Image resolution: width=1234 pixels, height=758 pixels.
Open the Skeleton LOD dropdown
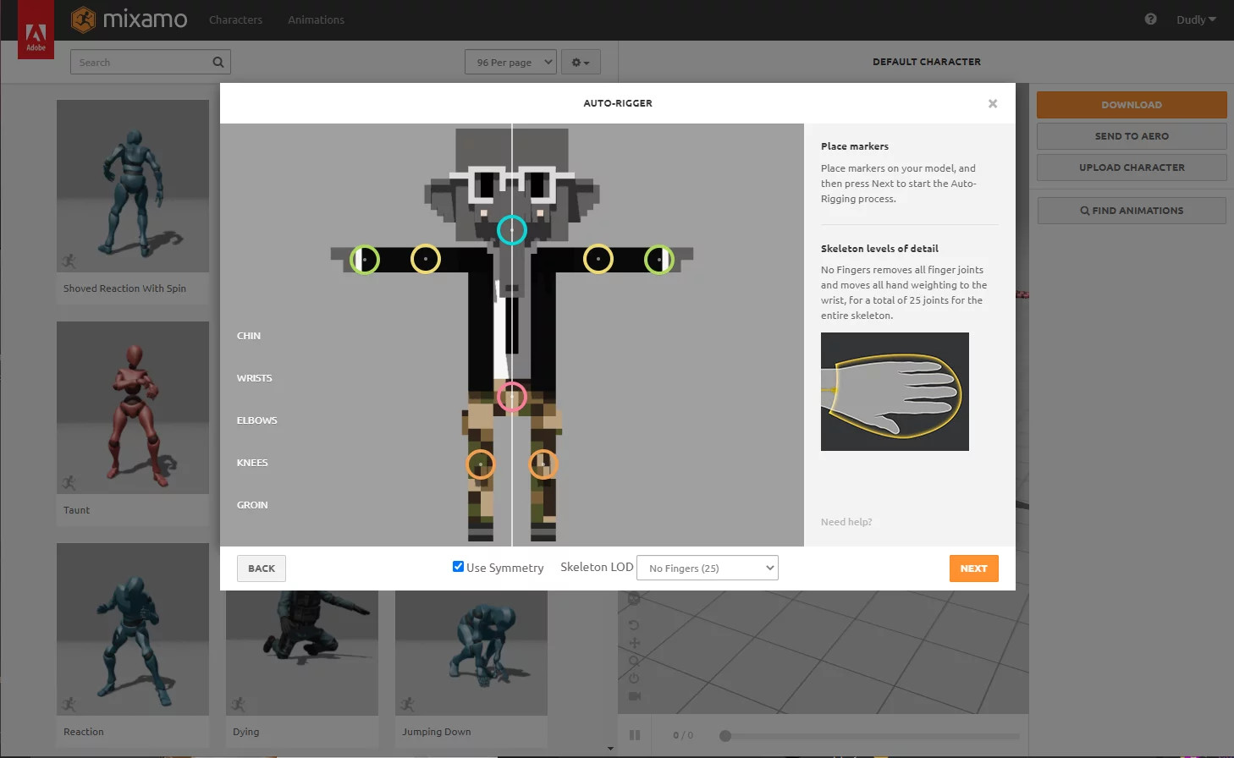(708, 568)
